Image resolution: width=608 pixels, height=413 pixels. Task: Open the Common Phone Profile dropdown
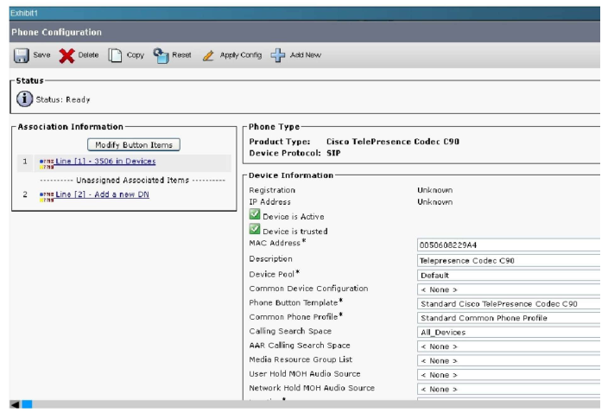pyautogui.click(x=509, y=318)
